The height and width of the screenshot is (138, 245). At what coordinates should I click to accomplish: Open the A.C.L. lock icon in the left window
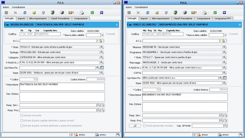point(100,41)
